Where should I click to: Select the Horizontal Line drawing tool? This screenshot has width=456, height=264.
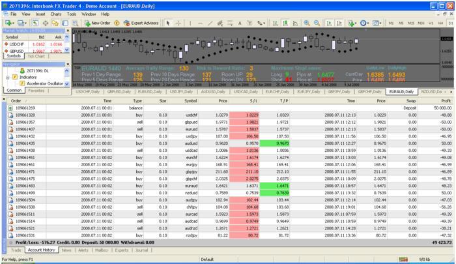[200, 23]
